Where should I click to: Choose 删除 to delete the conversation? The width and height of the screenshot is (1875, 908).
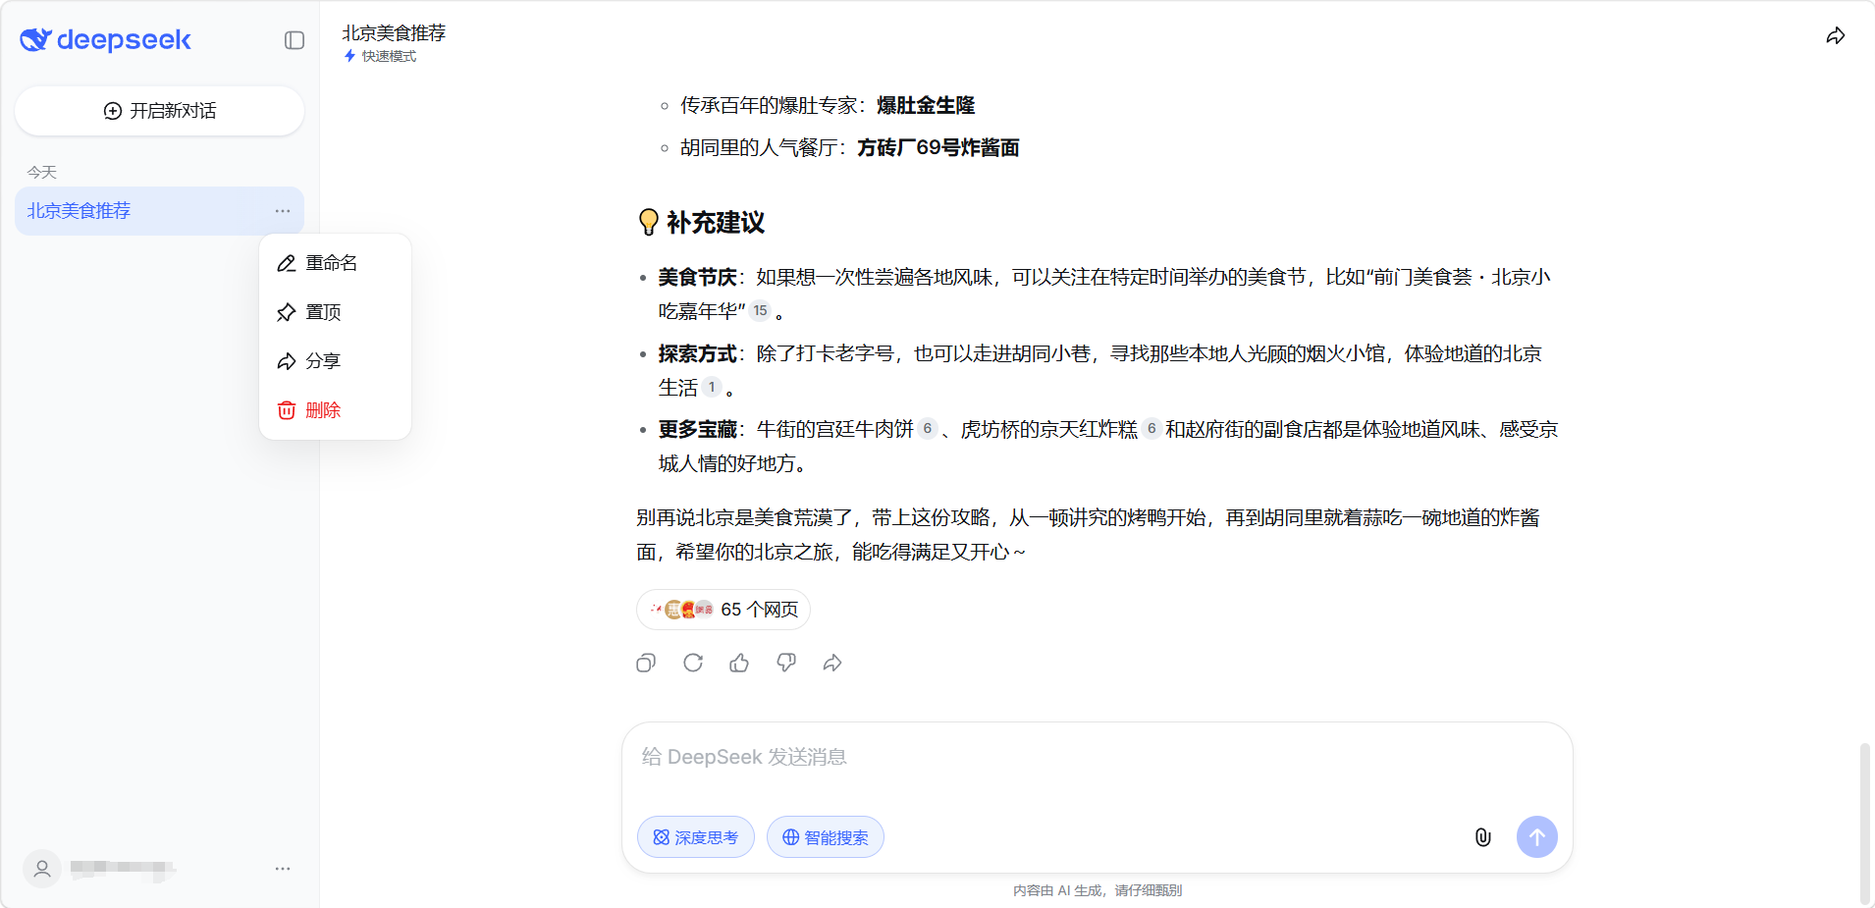coord(335,410)
